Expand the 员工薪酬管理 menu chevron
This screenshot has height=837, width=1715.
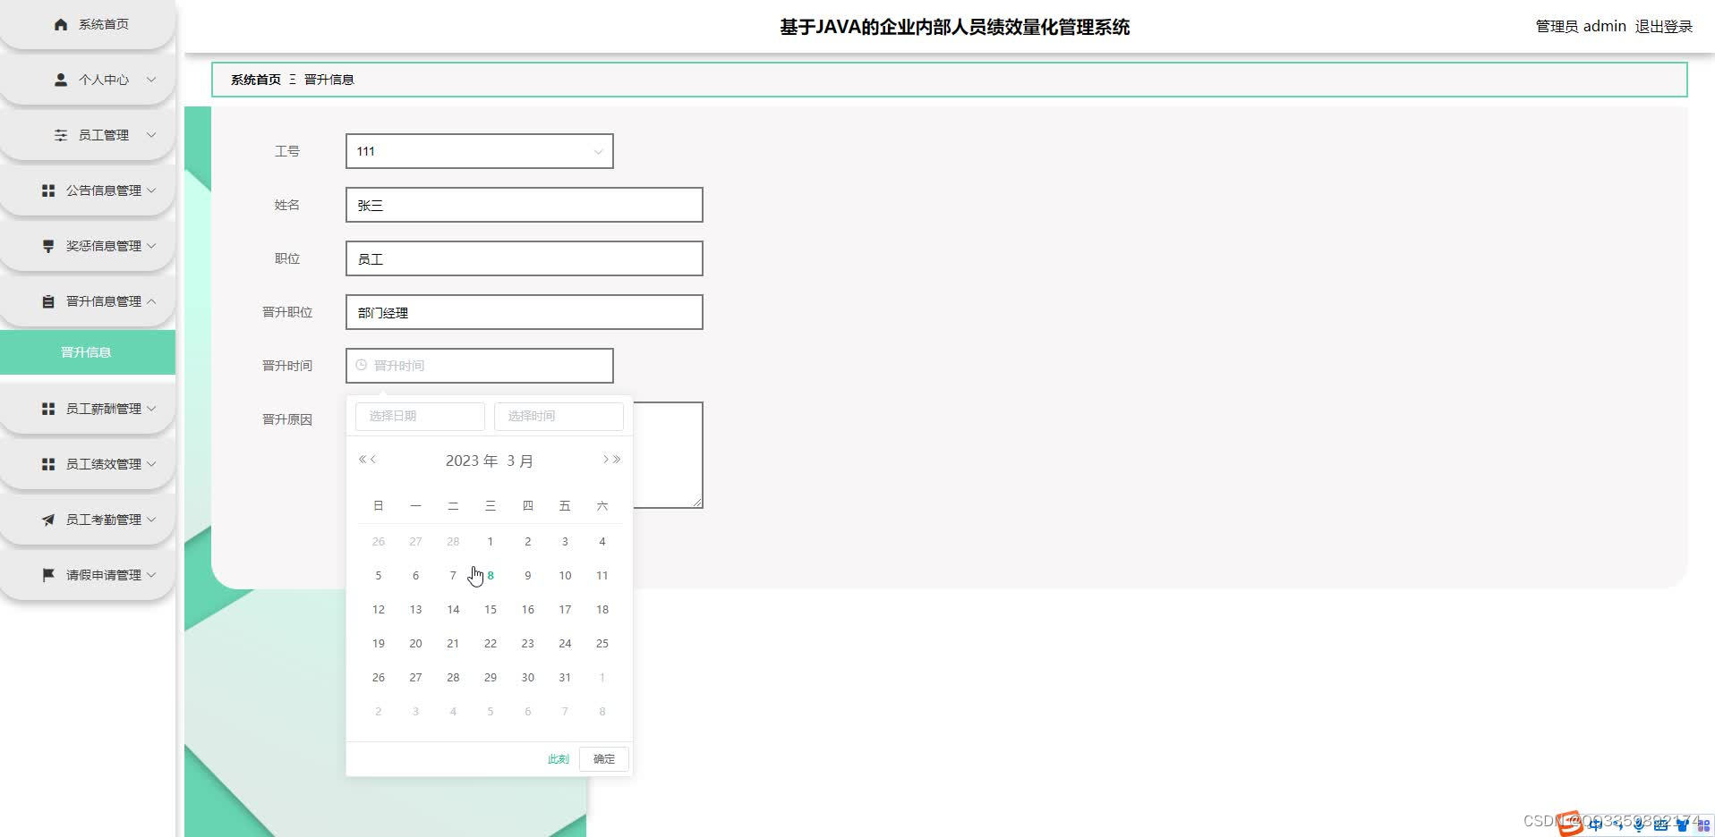tap(151, 409)
